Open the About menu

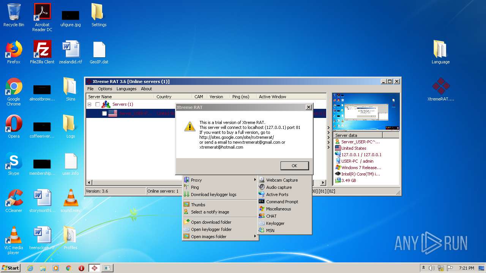coord(147,89)
